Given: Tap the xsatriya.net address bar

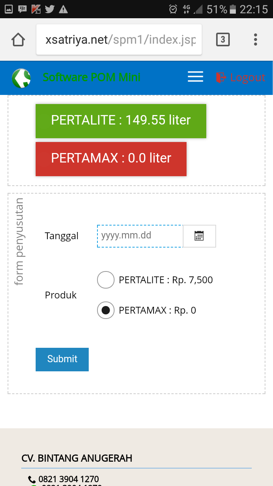Looking at the screenshot, I should 119,39.
